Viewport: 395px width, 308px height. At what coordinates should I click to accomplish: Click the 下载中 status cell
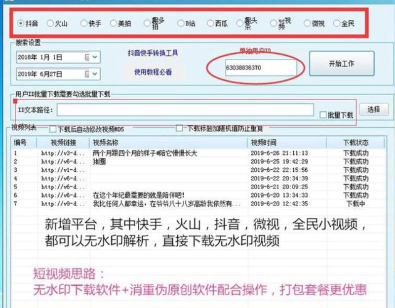(355, 204)
